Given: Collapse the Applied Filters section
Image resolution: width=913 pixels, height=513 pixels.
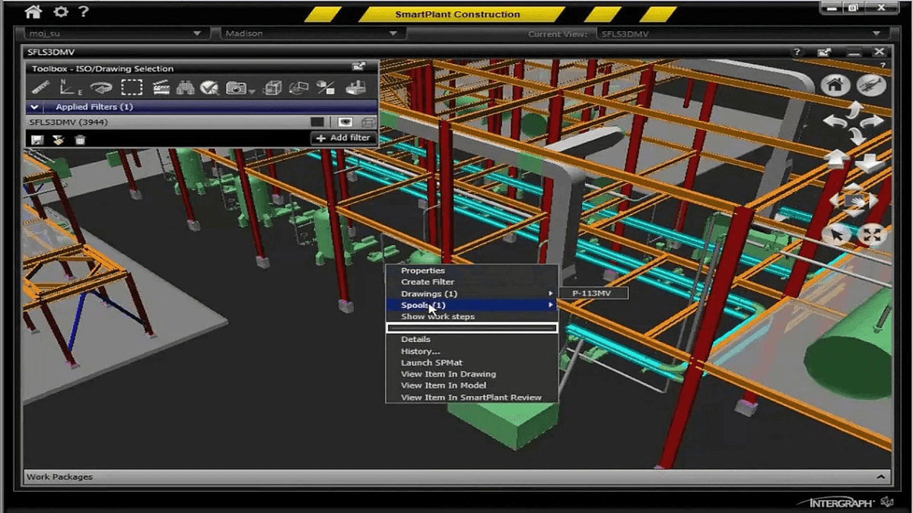Looking at the screenshot, I should click(x=34, y=106).
